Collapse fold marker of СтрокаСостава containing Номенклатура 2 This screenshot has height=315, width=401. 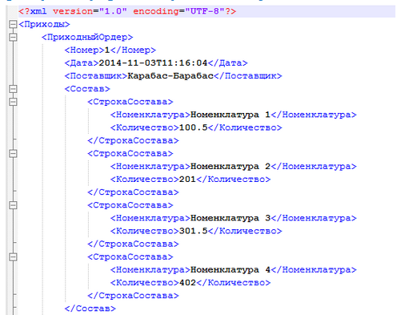point(13,154)
